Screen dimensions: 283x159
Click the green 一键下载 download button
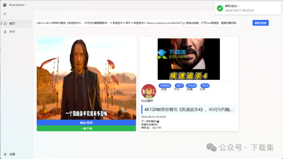[x=86, y=129]
